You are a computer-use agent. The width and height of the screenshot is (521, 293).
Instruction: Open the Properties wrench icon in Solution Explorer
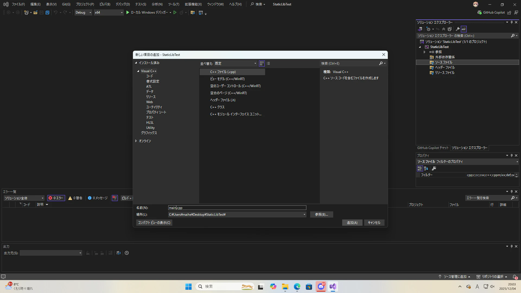pos(458,29)
